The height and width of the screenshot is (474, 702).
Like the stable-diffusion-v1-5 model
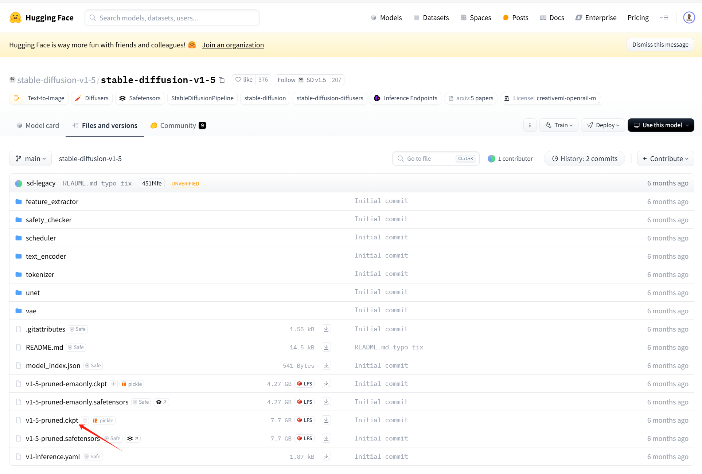pyautogui.click(x=244, y=80)
